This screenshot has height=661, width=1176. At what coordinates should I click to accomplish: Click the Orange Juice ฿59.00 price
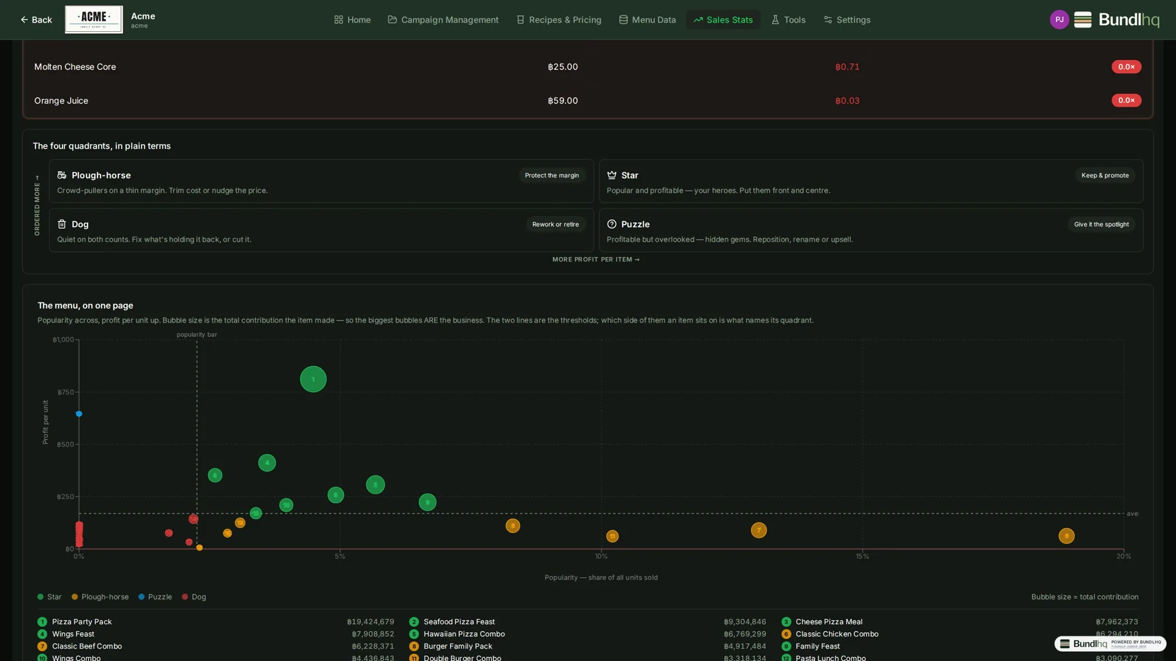[563, 100]
